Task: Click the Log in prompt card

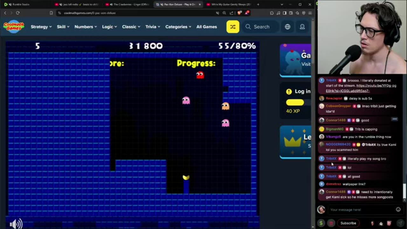Action: [295, 101]
